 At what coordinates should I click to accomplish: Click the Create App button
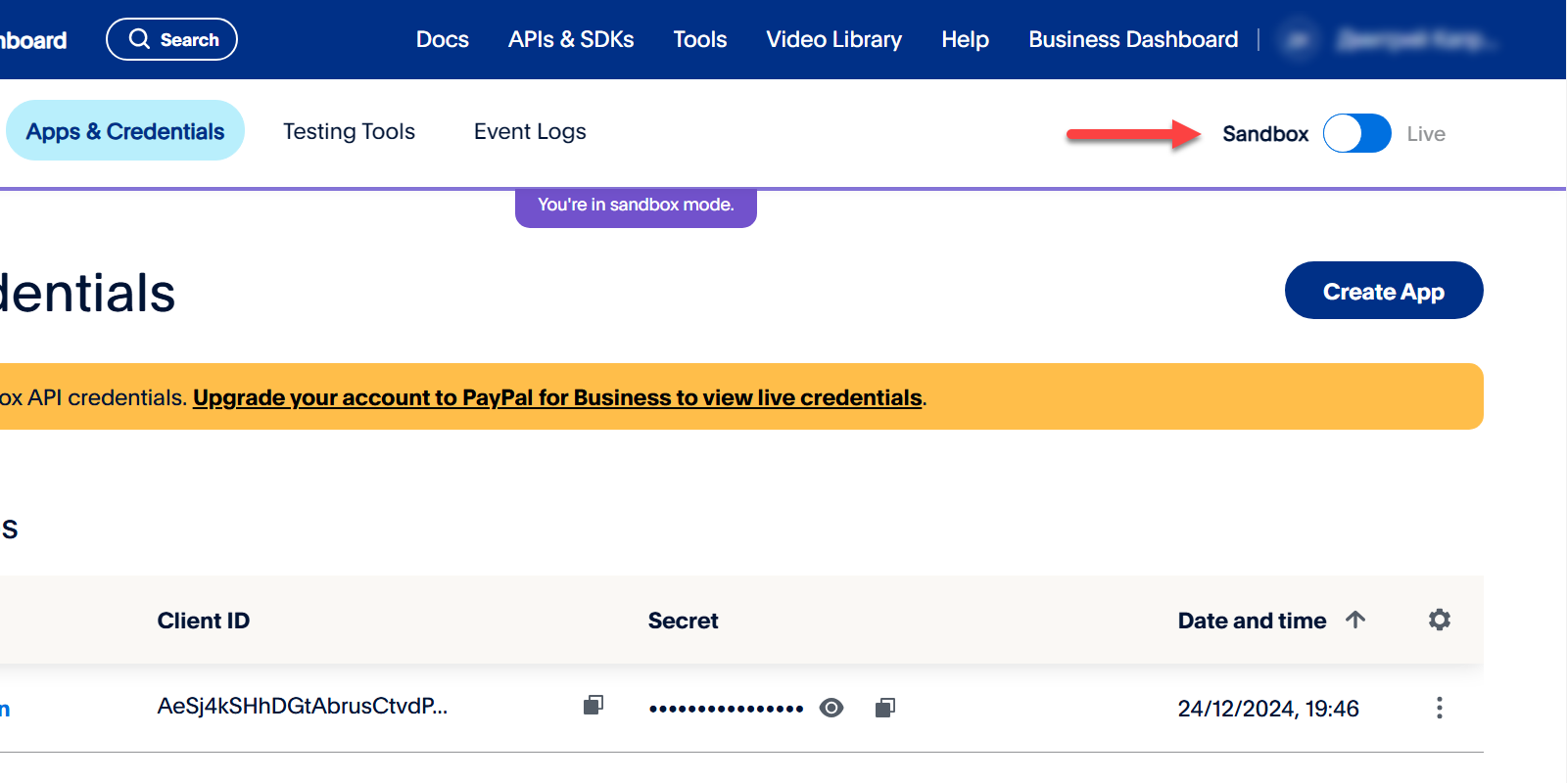click(x=1384, y=291)
